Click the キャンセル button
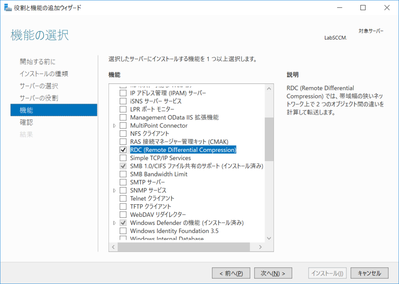 [369, 273]
